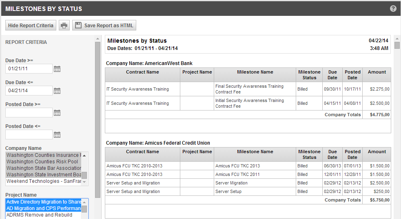Click Hide Report Criteria button
The image size is (401, 219).
[x=31, y=26]
